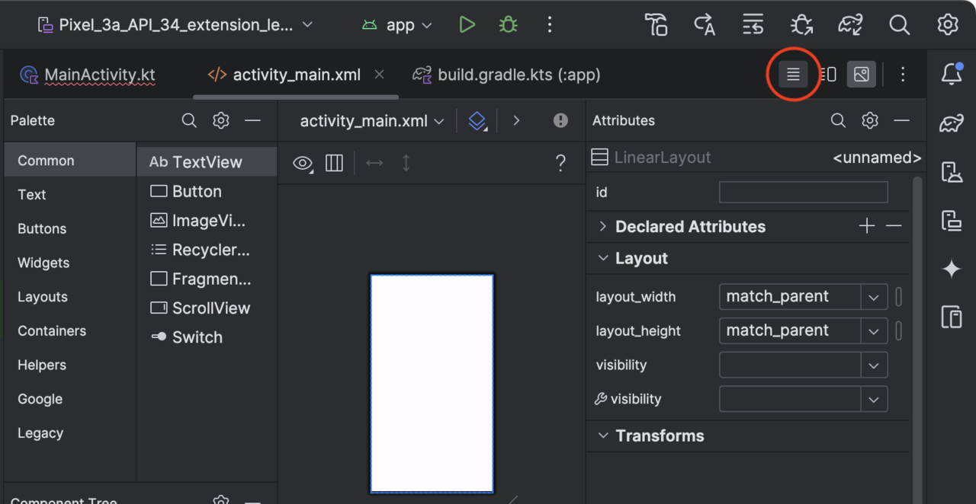976x504 pixels.
Task: Collapse the Transforms section
Action: coord(602,436)
